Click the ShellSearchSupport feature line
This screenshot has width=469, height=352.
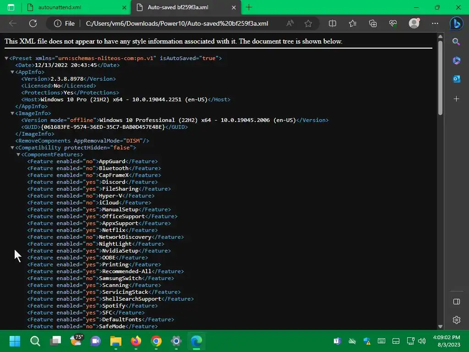tap(110, 299)
